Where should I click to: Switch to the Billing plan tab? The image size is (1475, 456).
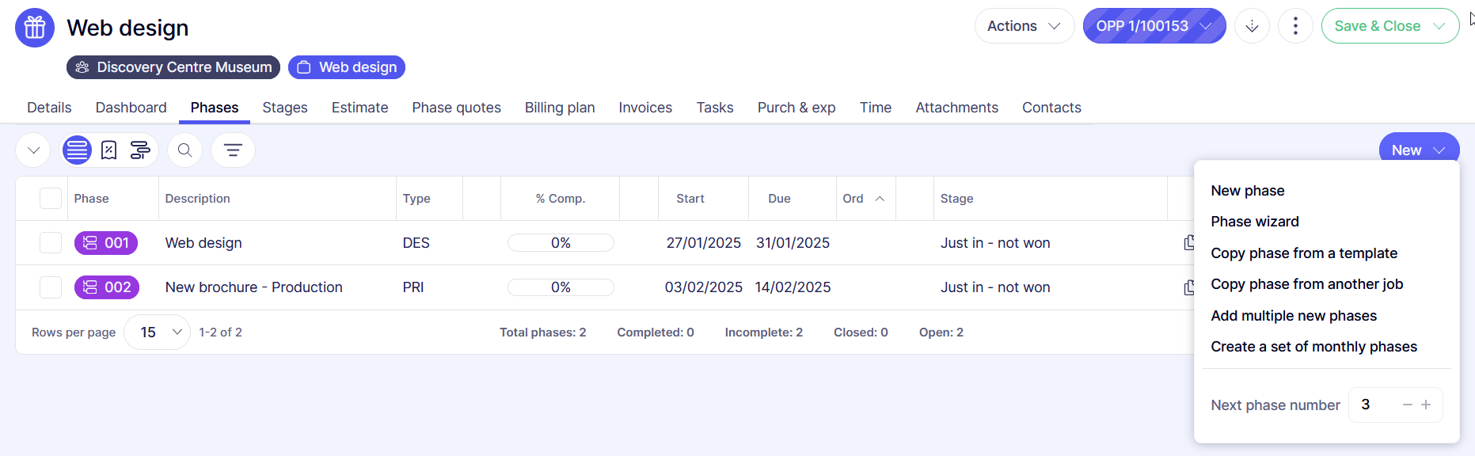(560, 108)
